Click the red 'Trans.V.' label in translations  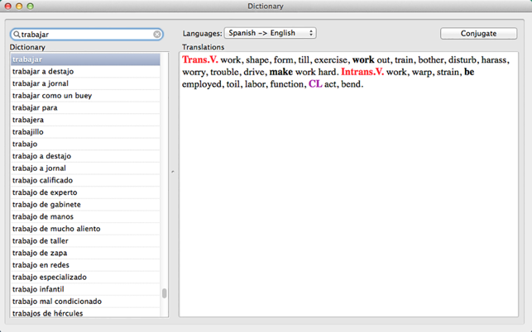[200, 59]
